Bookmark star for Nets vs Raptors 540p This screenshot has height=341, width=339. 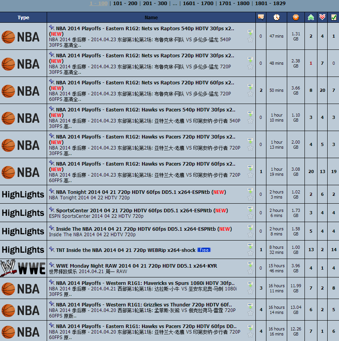(x=250, y=40)
